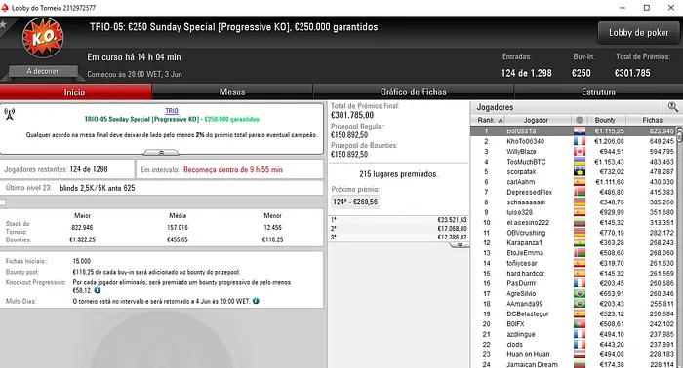Select player row KhoTo06340

574,141
